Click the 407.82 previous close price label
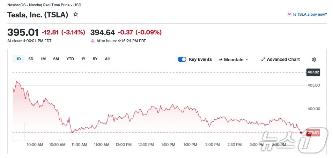This screenshot has width=333, height=158. (313, 72)
